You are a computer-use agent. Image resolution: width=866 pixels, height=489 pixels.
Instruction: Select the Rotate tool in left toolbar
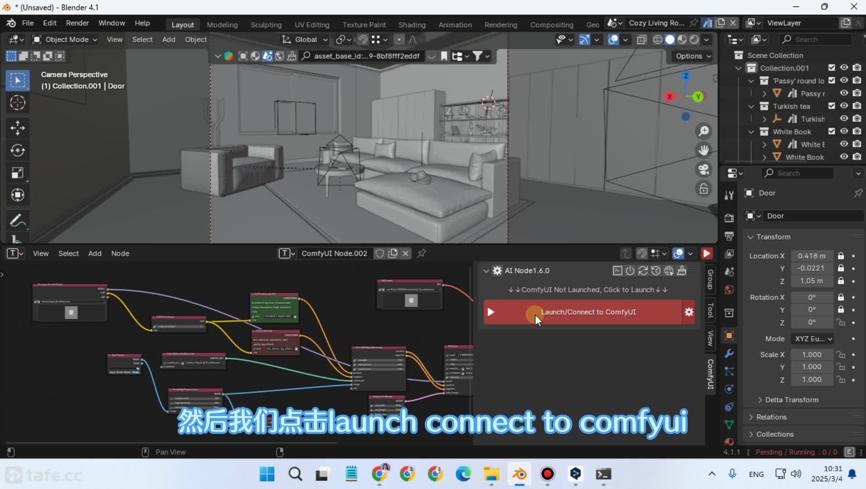pos(18,150)
